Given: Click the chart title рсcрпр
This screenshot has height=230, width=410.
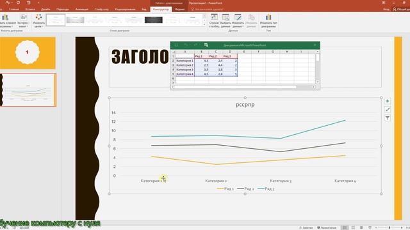Looking at the screenshot, I should click(245, 105).
